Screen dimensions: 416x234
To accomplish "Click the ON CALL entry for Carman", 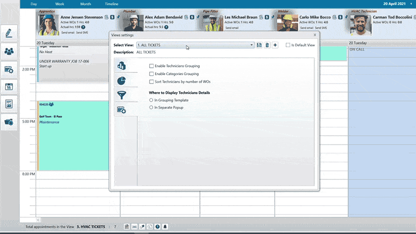I will coord(357,49).
